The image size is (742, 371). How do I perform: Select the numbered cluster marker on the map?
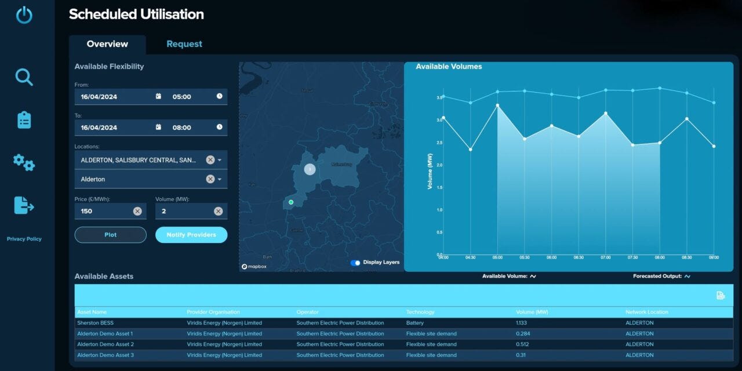coord(310,169)
